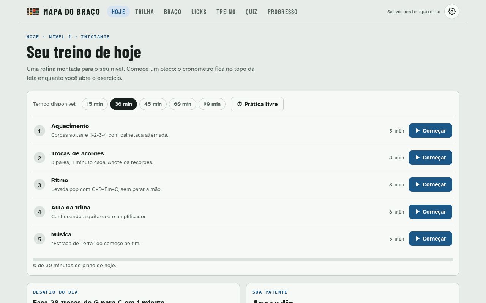
Task: Open the Trilha tab
Action: click(x=145, y=12)
